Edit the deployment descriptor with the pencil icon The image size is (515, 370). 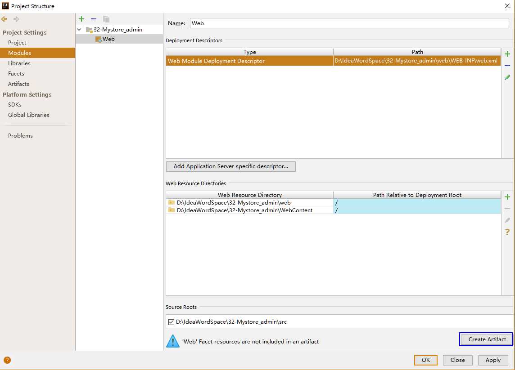pos(507,77)
